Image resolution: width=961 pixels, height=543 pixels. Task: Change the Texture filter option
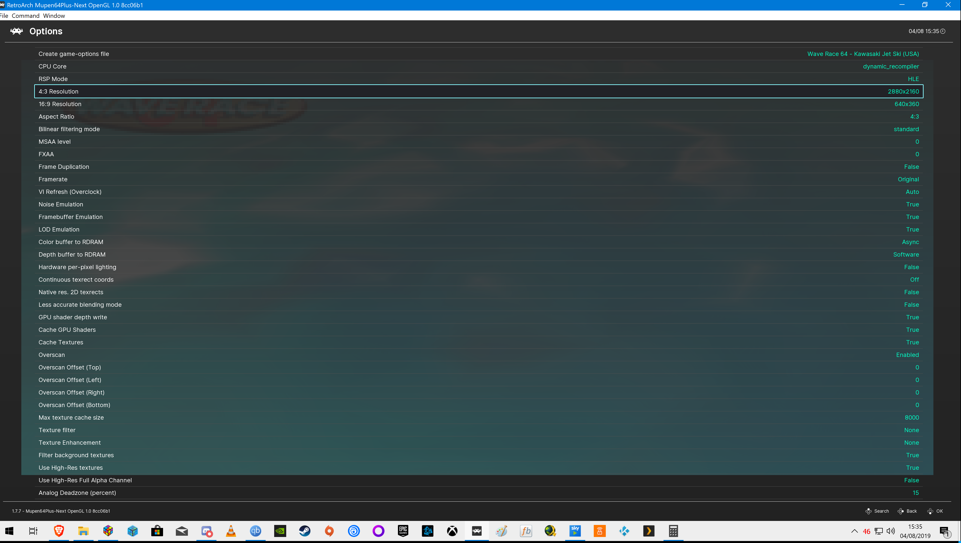tap(479, 430)
